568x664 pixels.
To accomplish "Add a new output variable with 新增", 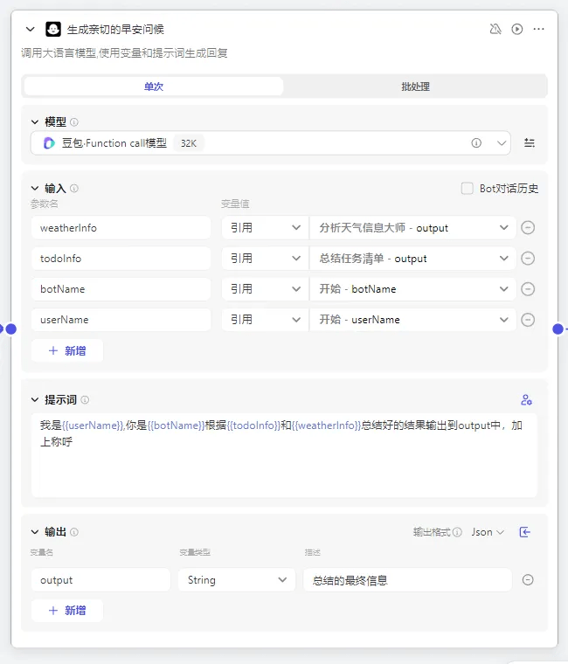I will (x=67, y=611).
